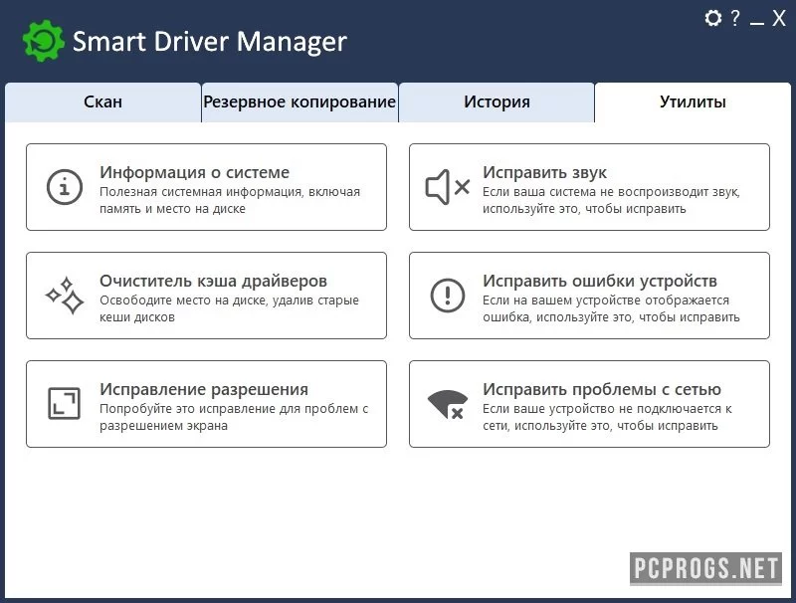Click text 'Полезная системная информация, включая'
Image resolution: width=796 pixels, height=603 pixels.
click(230, 192)
